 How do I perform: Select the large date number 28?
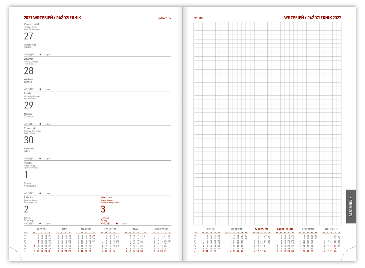coord(29,71)
